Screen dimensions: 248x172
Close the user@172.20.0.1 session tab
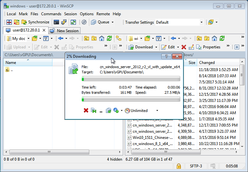(x=44, y=30)
